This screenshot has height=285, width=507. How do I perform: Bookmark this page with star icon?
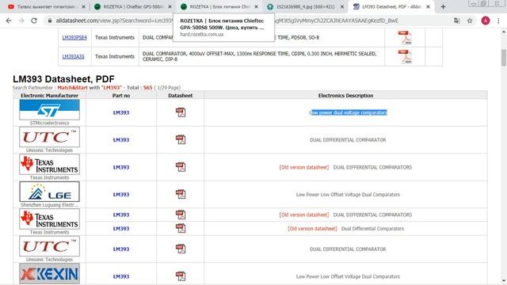pos(470,21)
